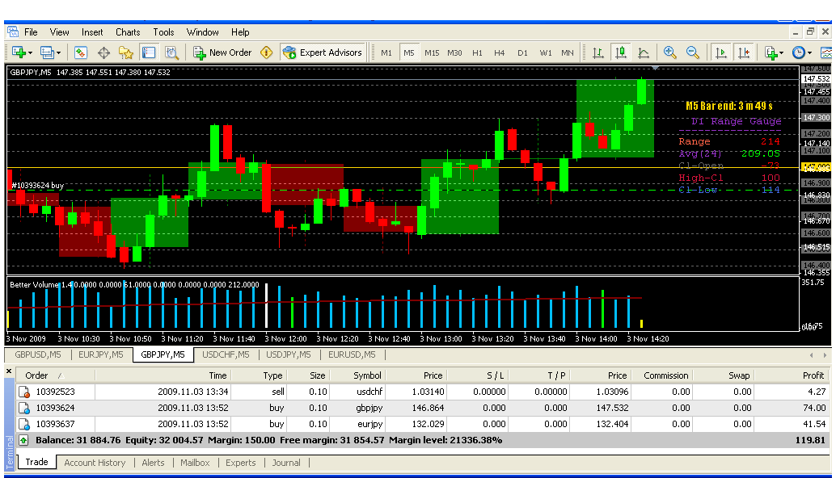
Task: Enable the Expert Advisors button
Action: tap(323, 52)
